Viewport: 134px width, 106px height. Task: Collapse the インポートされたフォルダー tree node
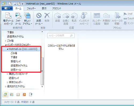pos(6,45)
